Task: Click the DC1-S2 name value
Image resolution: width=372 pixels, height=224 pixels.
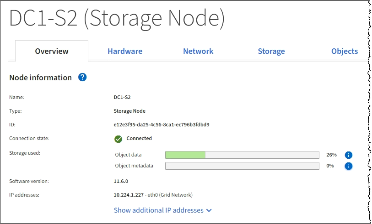Action: point(122,97)
